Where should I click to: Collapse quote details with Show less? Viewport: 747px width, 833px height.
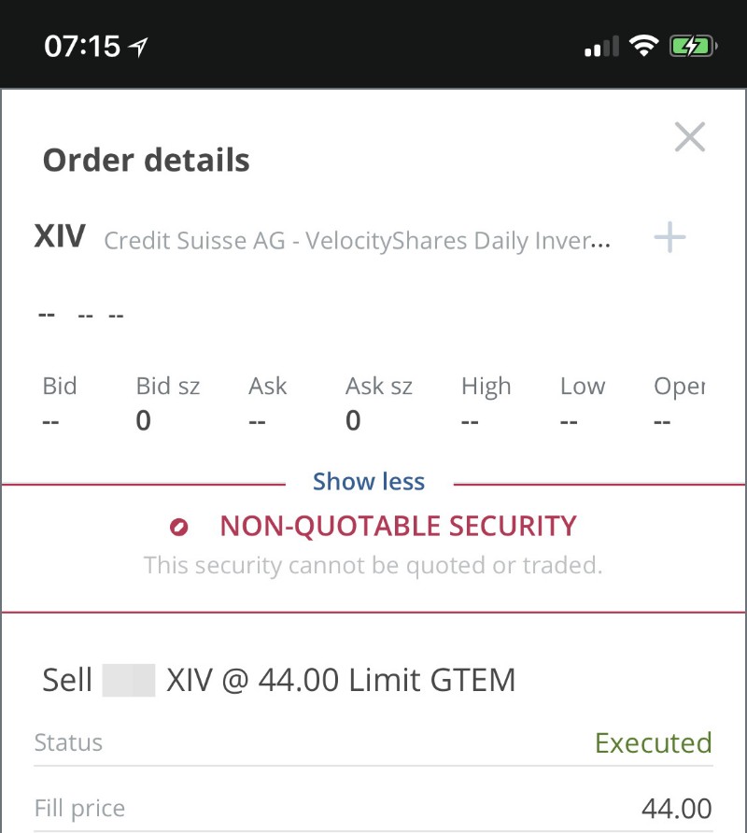pyautogui.click(x=369, y=482)
